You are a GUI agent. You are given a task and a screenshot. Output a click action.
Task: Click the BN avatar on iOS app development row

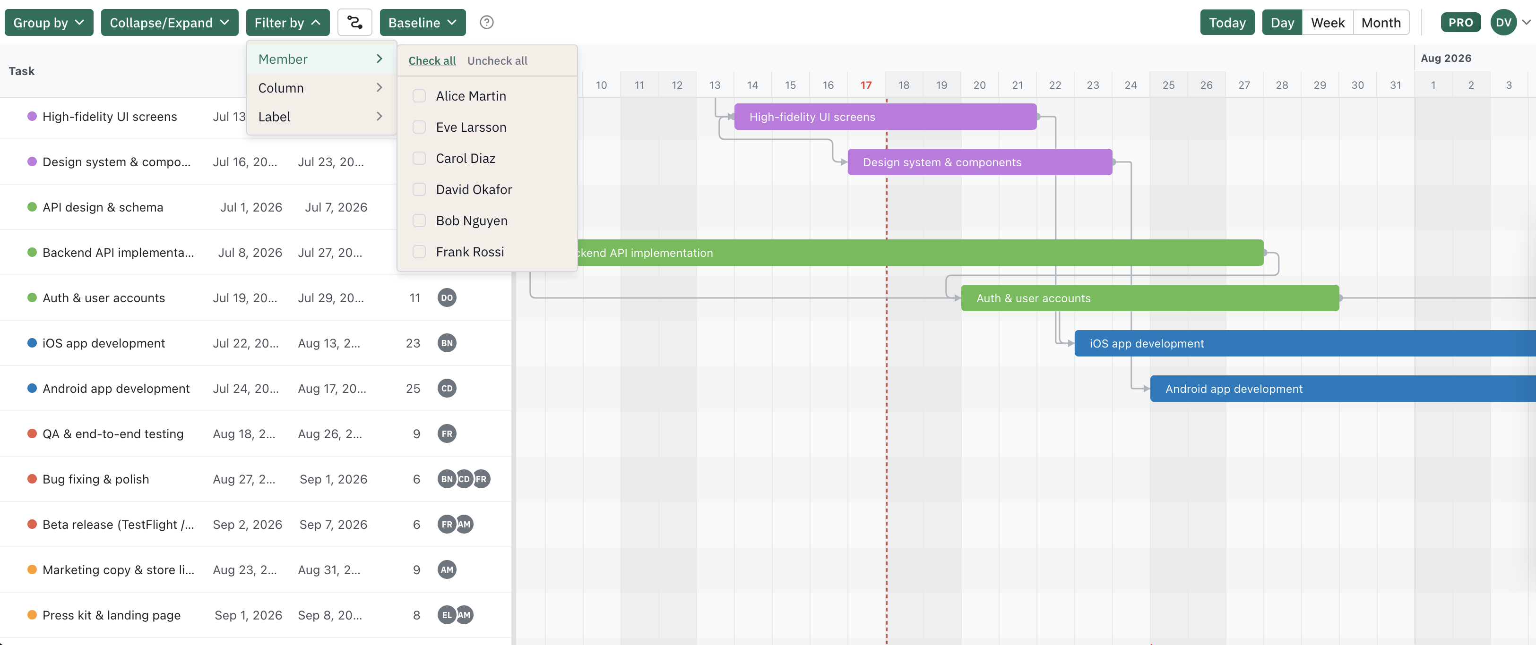click(447, 343)
